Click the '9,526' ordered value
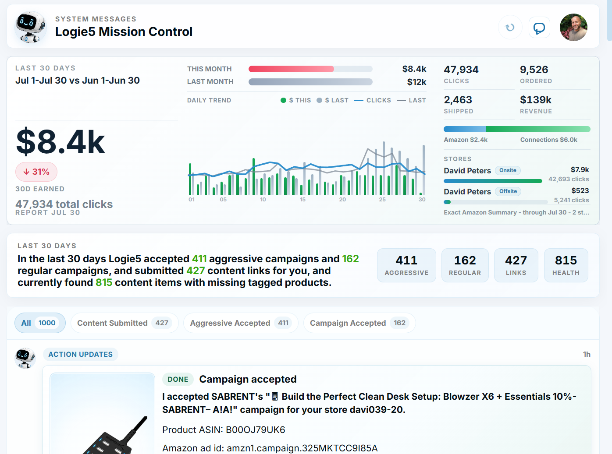 534,70
